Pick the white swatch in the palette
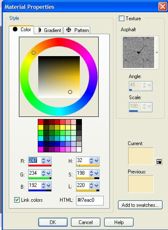Image resolution: width=168 pixels, height=230 pixels. [x=79, y=149]
